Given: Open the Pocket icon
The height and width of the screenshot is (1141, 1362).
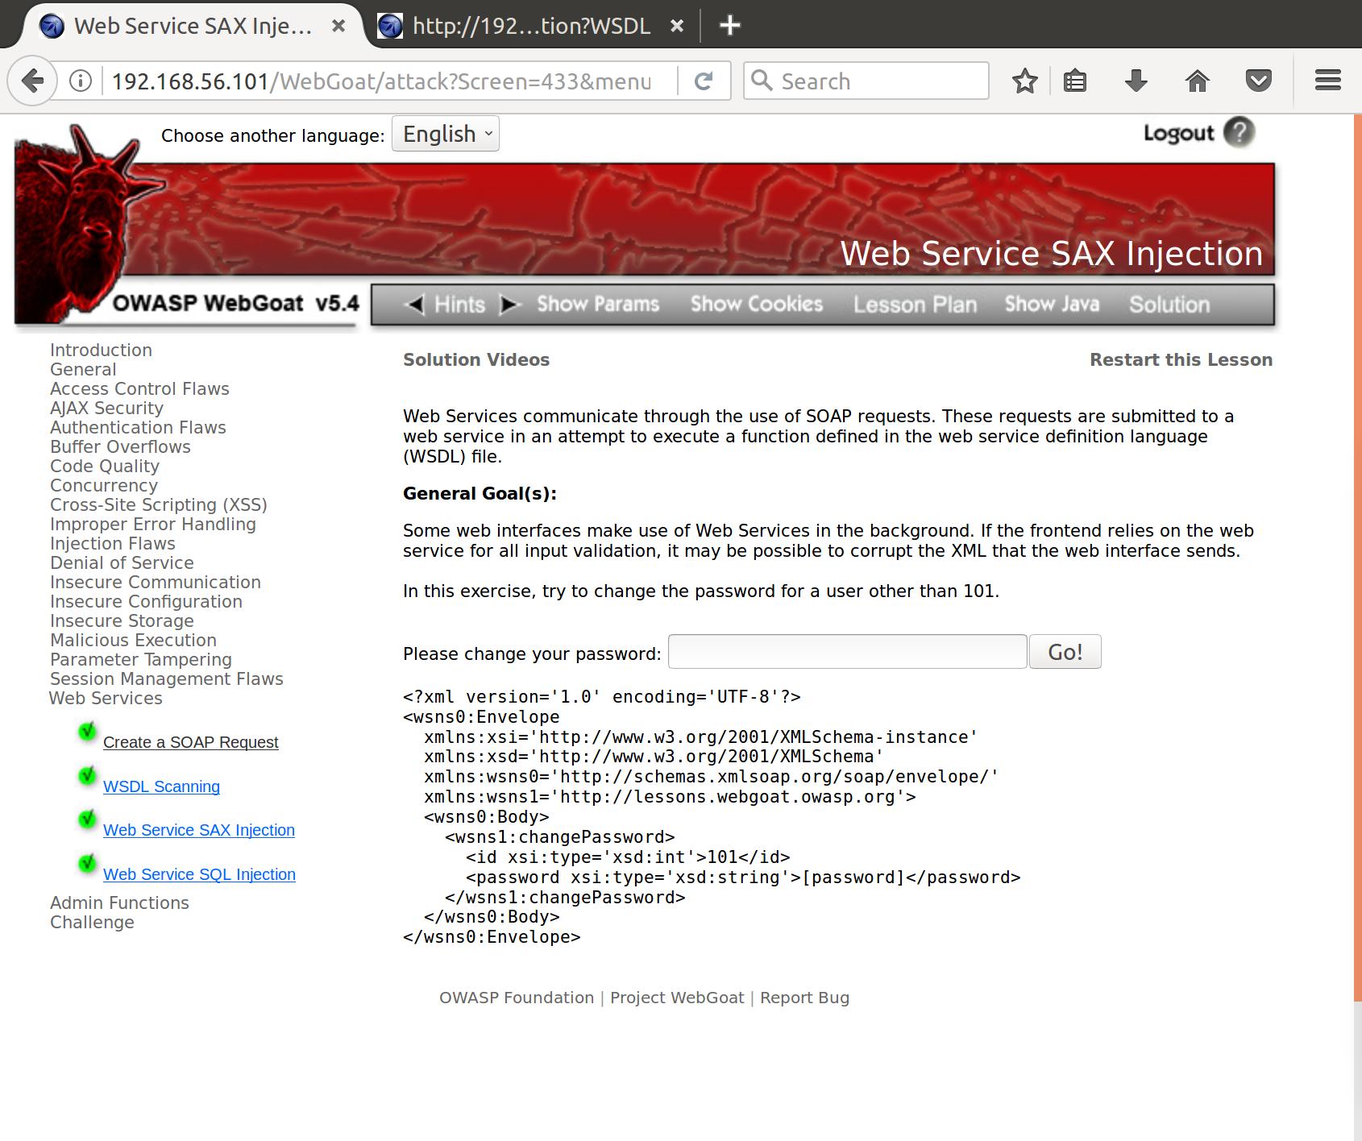Looking at the screenshot, I should pyautogui.click(x=1259, y=81).
